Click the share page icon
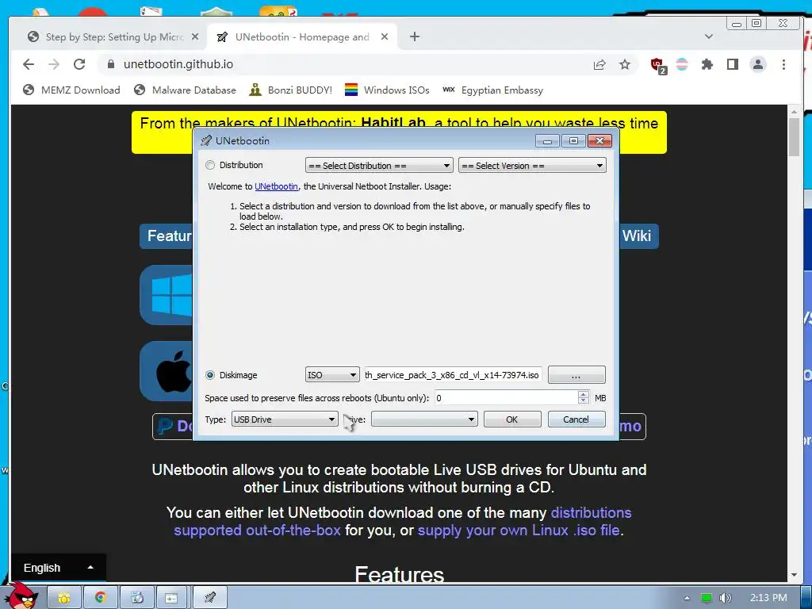This screenshot has height=609, width=812. pos(599,64)
